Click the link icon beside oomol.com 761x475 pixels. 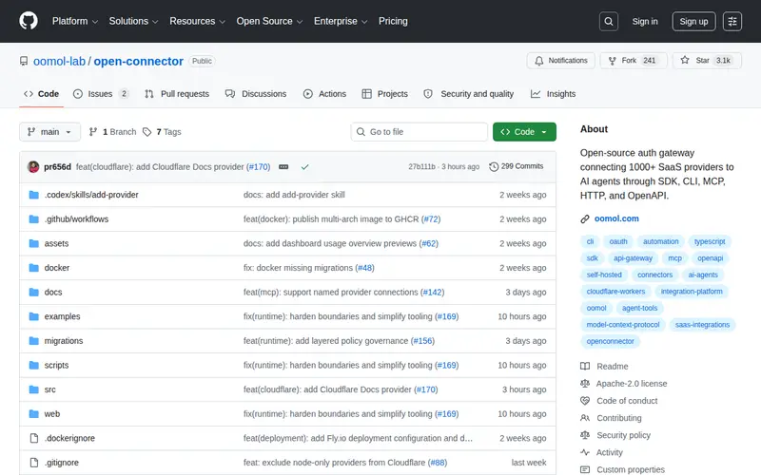click(585, 219)
